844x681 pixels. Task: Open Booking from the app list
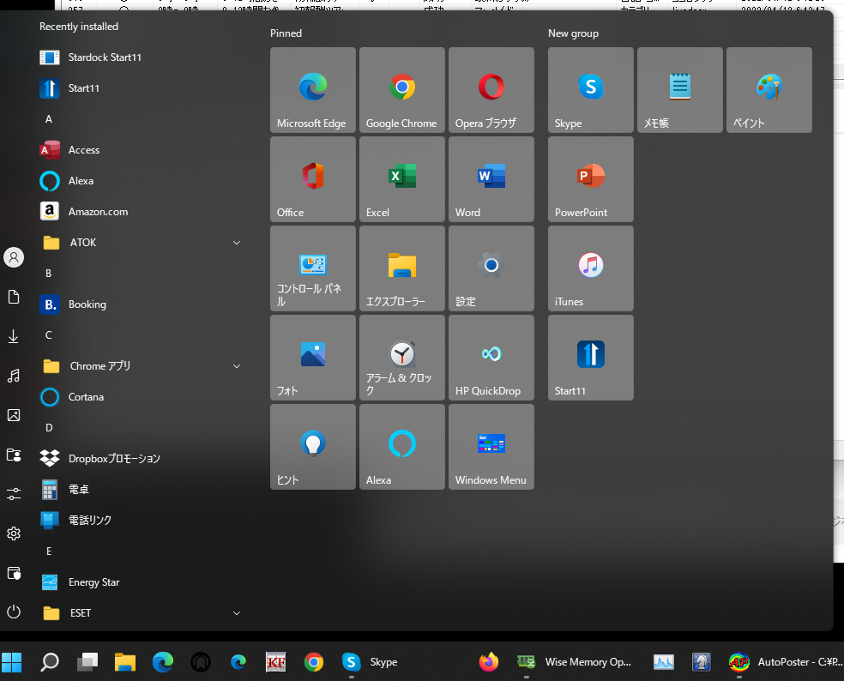tap(141, 304)
